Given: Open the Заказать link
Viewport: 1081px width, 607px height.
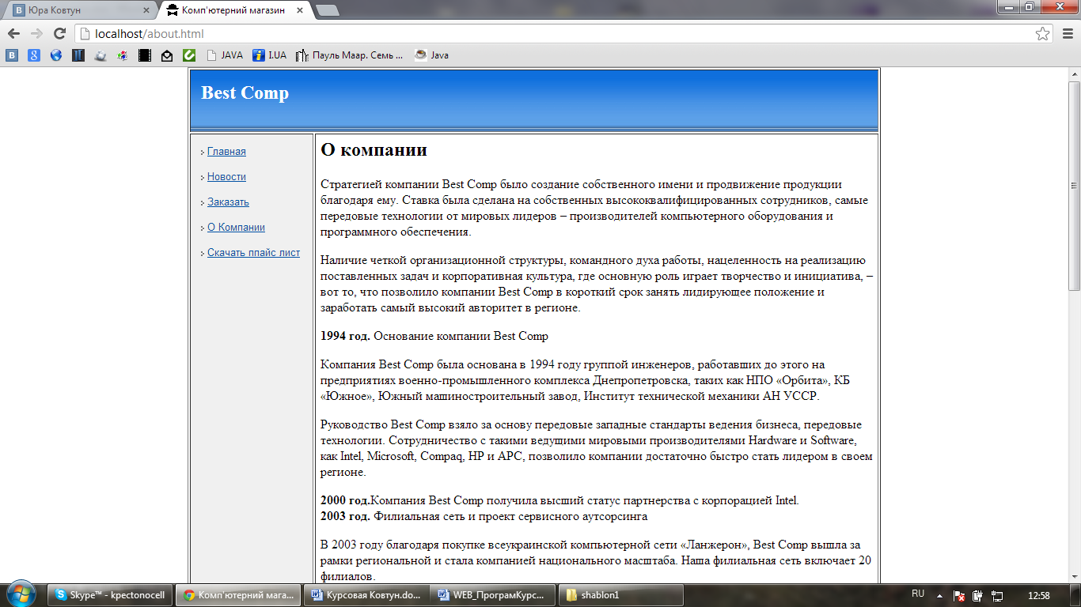Looking at the screenshot, I should (x=228, y=202).
